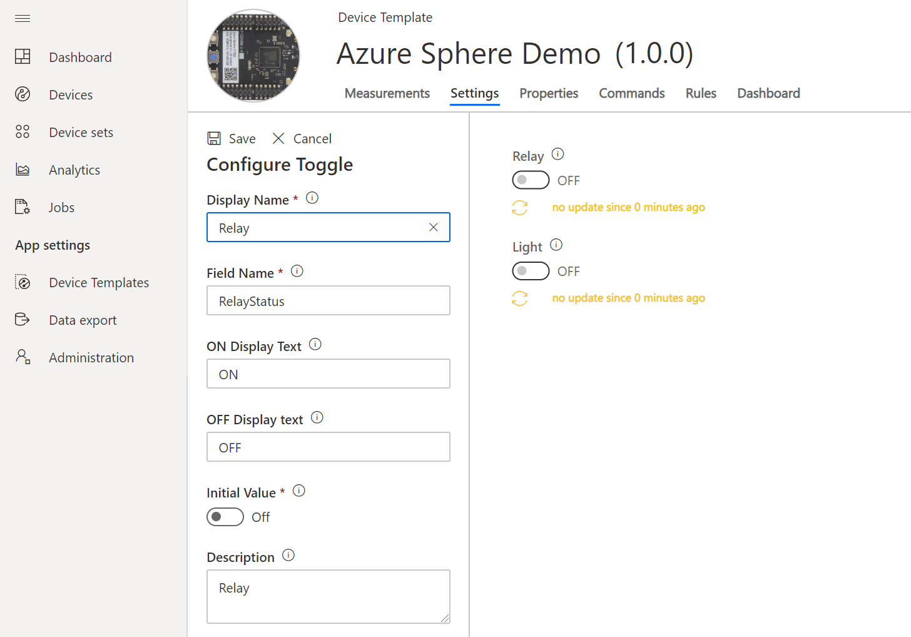Click info icon next to Light preview
Viewport: 911px width, 637px height.
(556, 245)
